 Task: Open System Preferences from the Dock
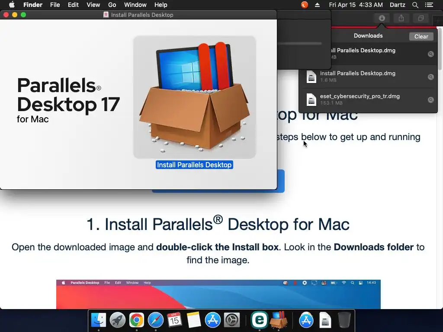pos(232,320)
